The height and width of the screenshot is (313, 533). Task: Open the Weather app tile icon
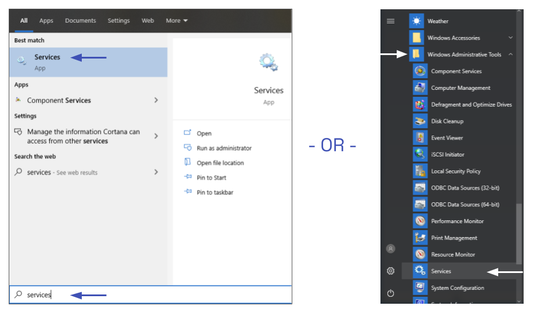416,21
